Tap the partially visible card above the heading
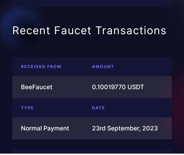Image resolution: width=184 pixels, height=155 pixels. coord(92,3)
